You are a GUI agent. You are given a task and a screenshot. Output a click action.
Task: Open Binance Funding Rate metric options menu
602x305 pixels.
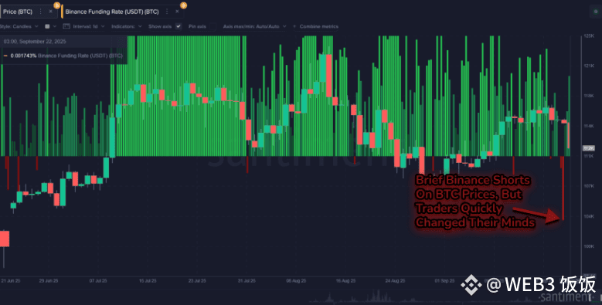167,12
